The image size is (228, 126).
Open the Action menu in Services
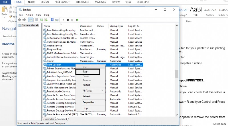[x=29, y=15]
